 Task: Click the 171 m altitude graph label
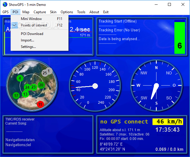click(x=85, y=35)
